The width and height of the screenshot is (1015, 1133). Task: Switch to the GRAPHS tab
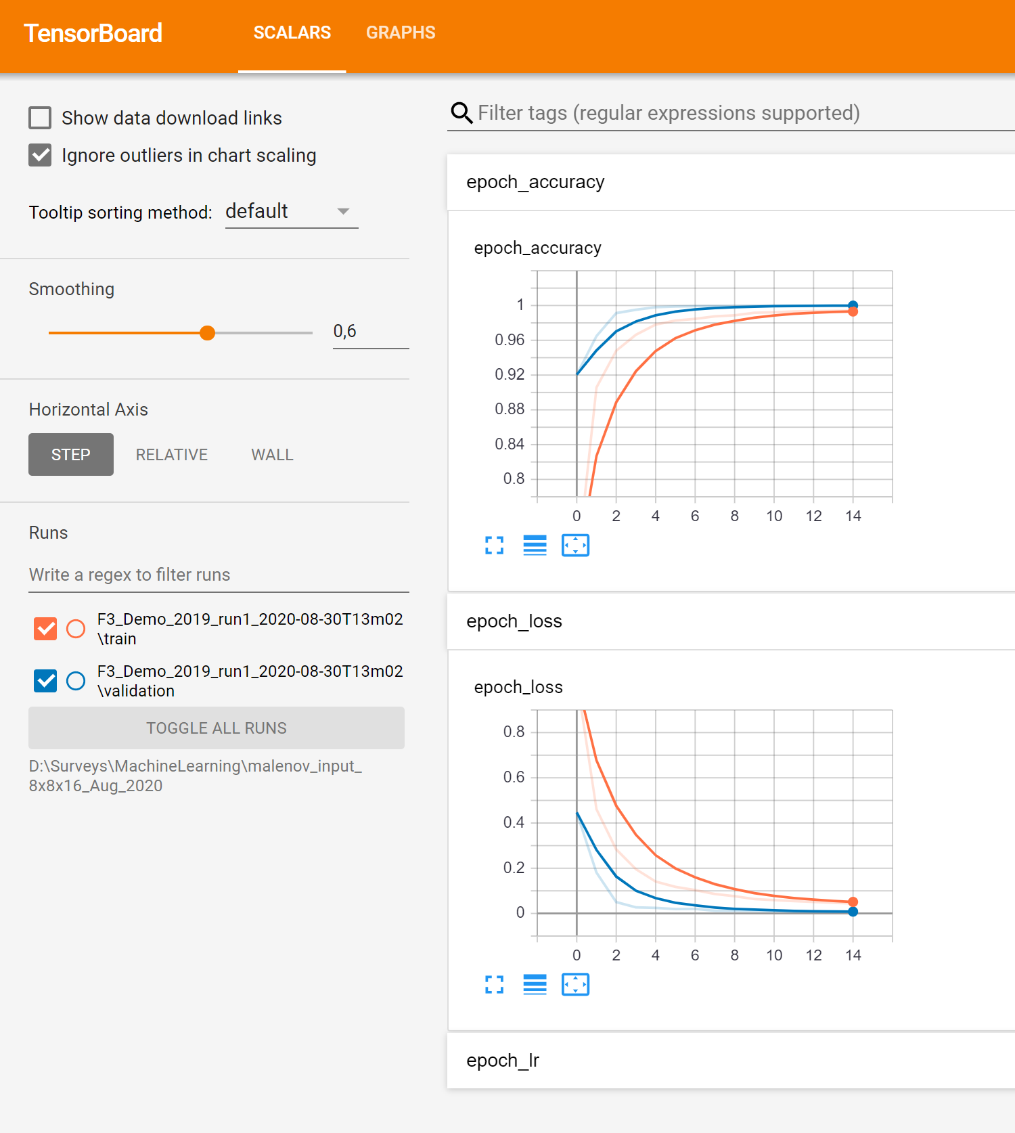[401, 33]
